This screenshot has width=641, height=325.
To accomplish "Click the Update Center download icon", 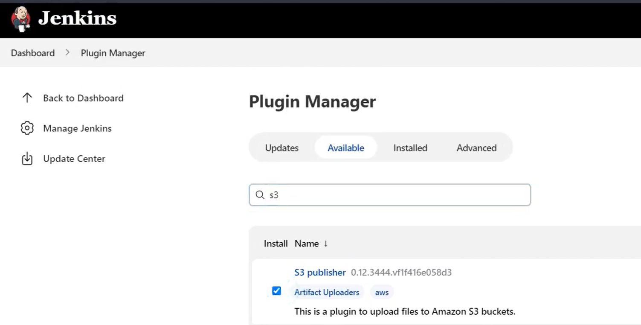I will (27, 159).
